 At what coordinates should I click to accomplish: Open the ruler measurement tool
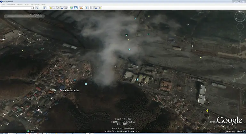pos(87,8)
